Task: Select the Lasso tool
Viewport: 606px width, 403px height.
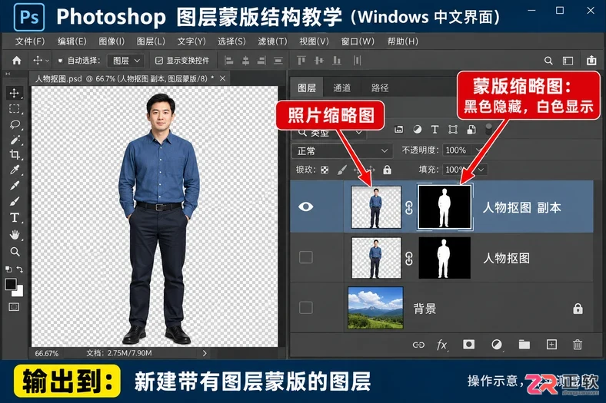Action: pos(15,124)
